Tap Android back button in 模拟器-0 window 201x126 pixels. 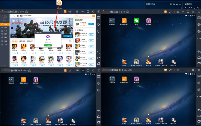[x=99, y=52]
